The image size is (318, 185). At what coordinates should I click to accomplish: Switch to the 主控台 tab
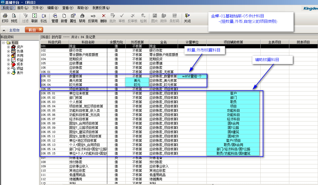point(14,30)
